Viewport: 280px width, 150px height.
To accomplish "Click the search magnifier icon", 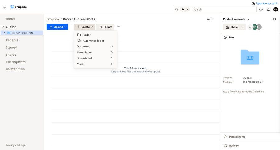I will pos(177,9).
